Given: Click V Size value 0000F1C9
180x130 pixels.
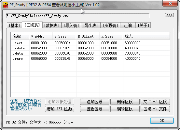Looking at the screenshot, I should 62,48.
